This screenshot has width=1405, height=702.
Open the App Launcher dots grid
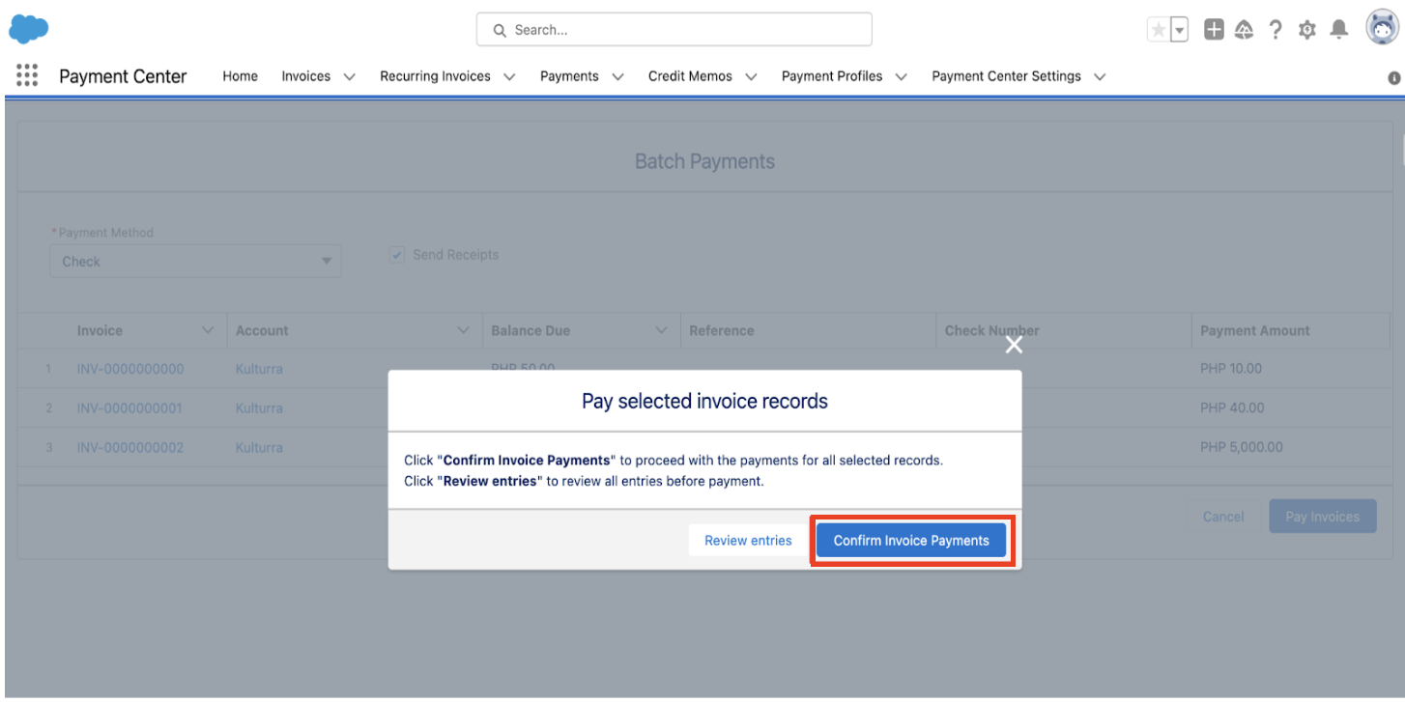pos(27,75)
